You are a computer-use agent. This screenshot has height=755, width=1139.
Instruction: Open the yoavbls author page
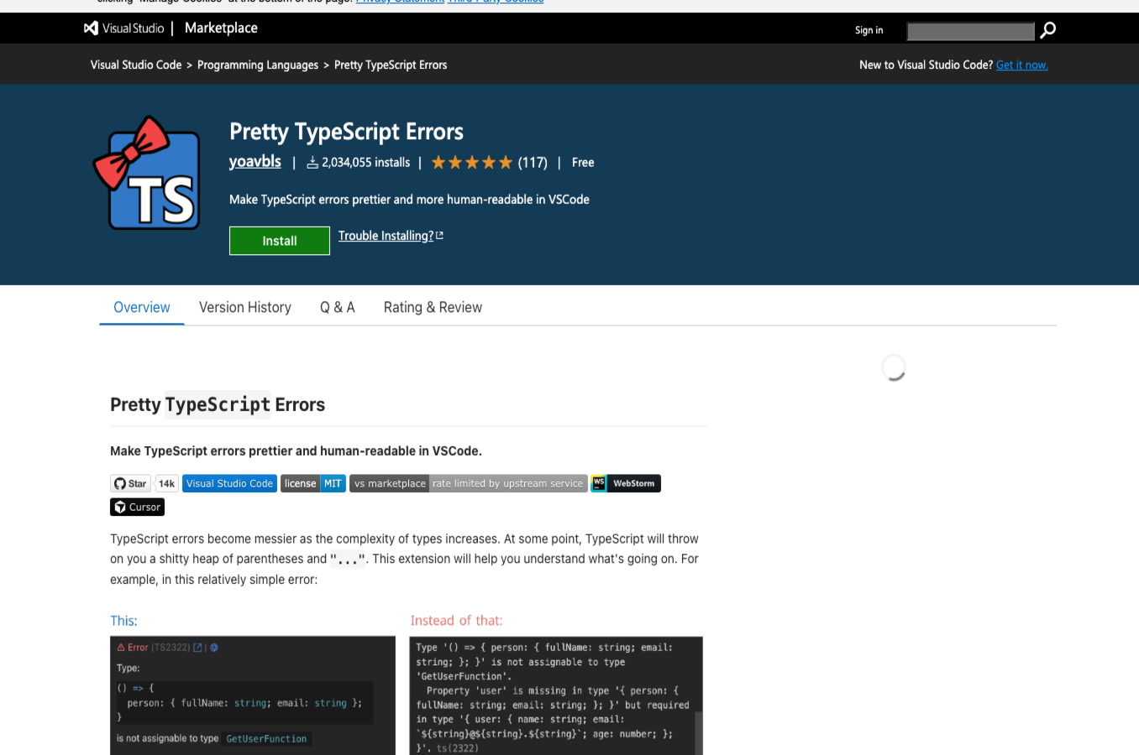click(x=255, y=161)
